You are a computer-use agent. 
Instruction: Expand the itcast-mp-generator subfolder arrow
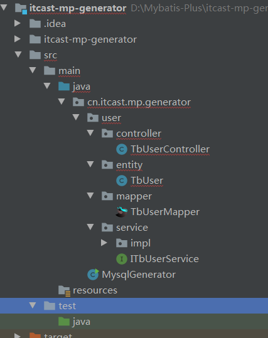coord(18,39)
